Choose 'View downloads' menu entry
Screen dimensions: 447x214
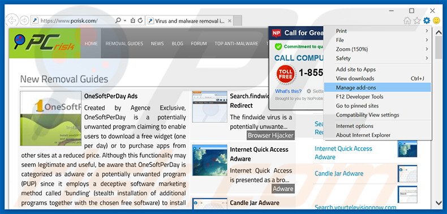click(377, 79)
